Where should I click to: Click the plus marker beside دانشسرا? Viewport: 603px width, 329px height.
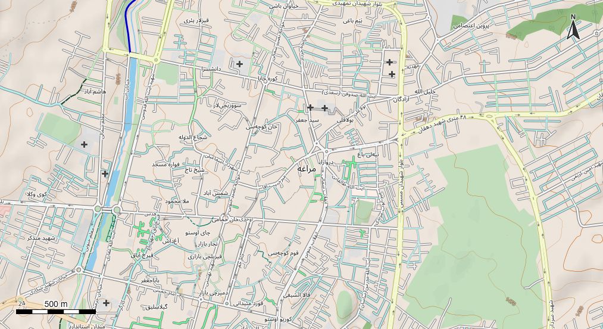[239, 64]
